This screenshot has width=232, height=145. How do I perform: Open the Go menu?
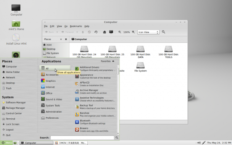(x=66, y=26)
